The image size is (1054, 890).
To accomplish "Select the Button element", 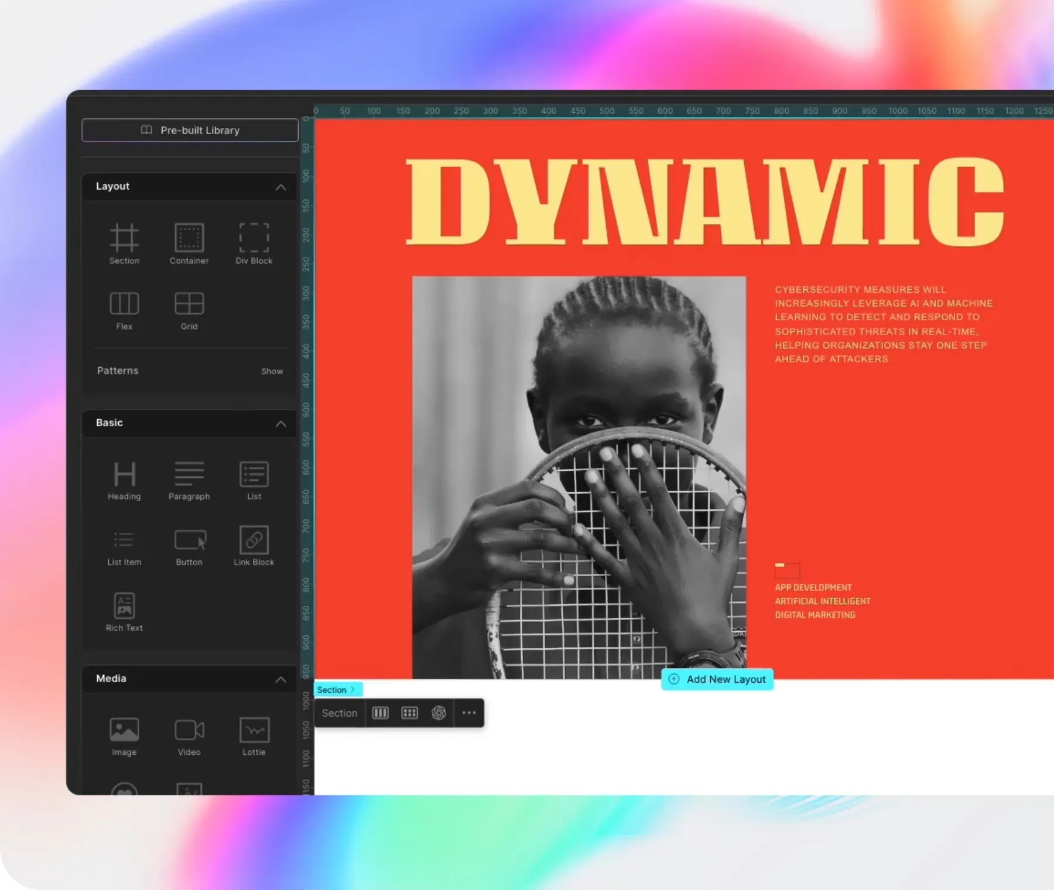I will tap(189, 547).
